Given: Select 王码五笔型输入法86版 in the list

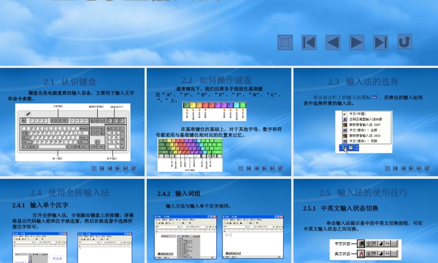Looking at the screenshot, I should pos(367,119).
